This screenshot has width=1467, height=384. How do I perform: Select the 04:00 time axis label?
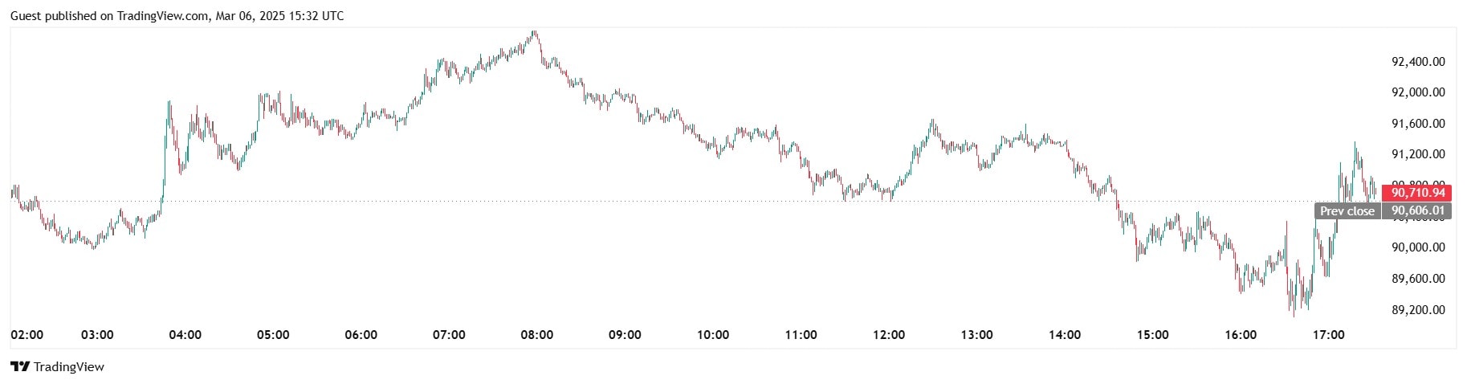point(185,335)
